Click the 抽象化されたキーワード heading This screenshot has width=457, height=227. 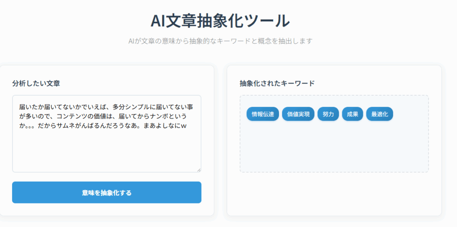[277, 83]
